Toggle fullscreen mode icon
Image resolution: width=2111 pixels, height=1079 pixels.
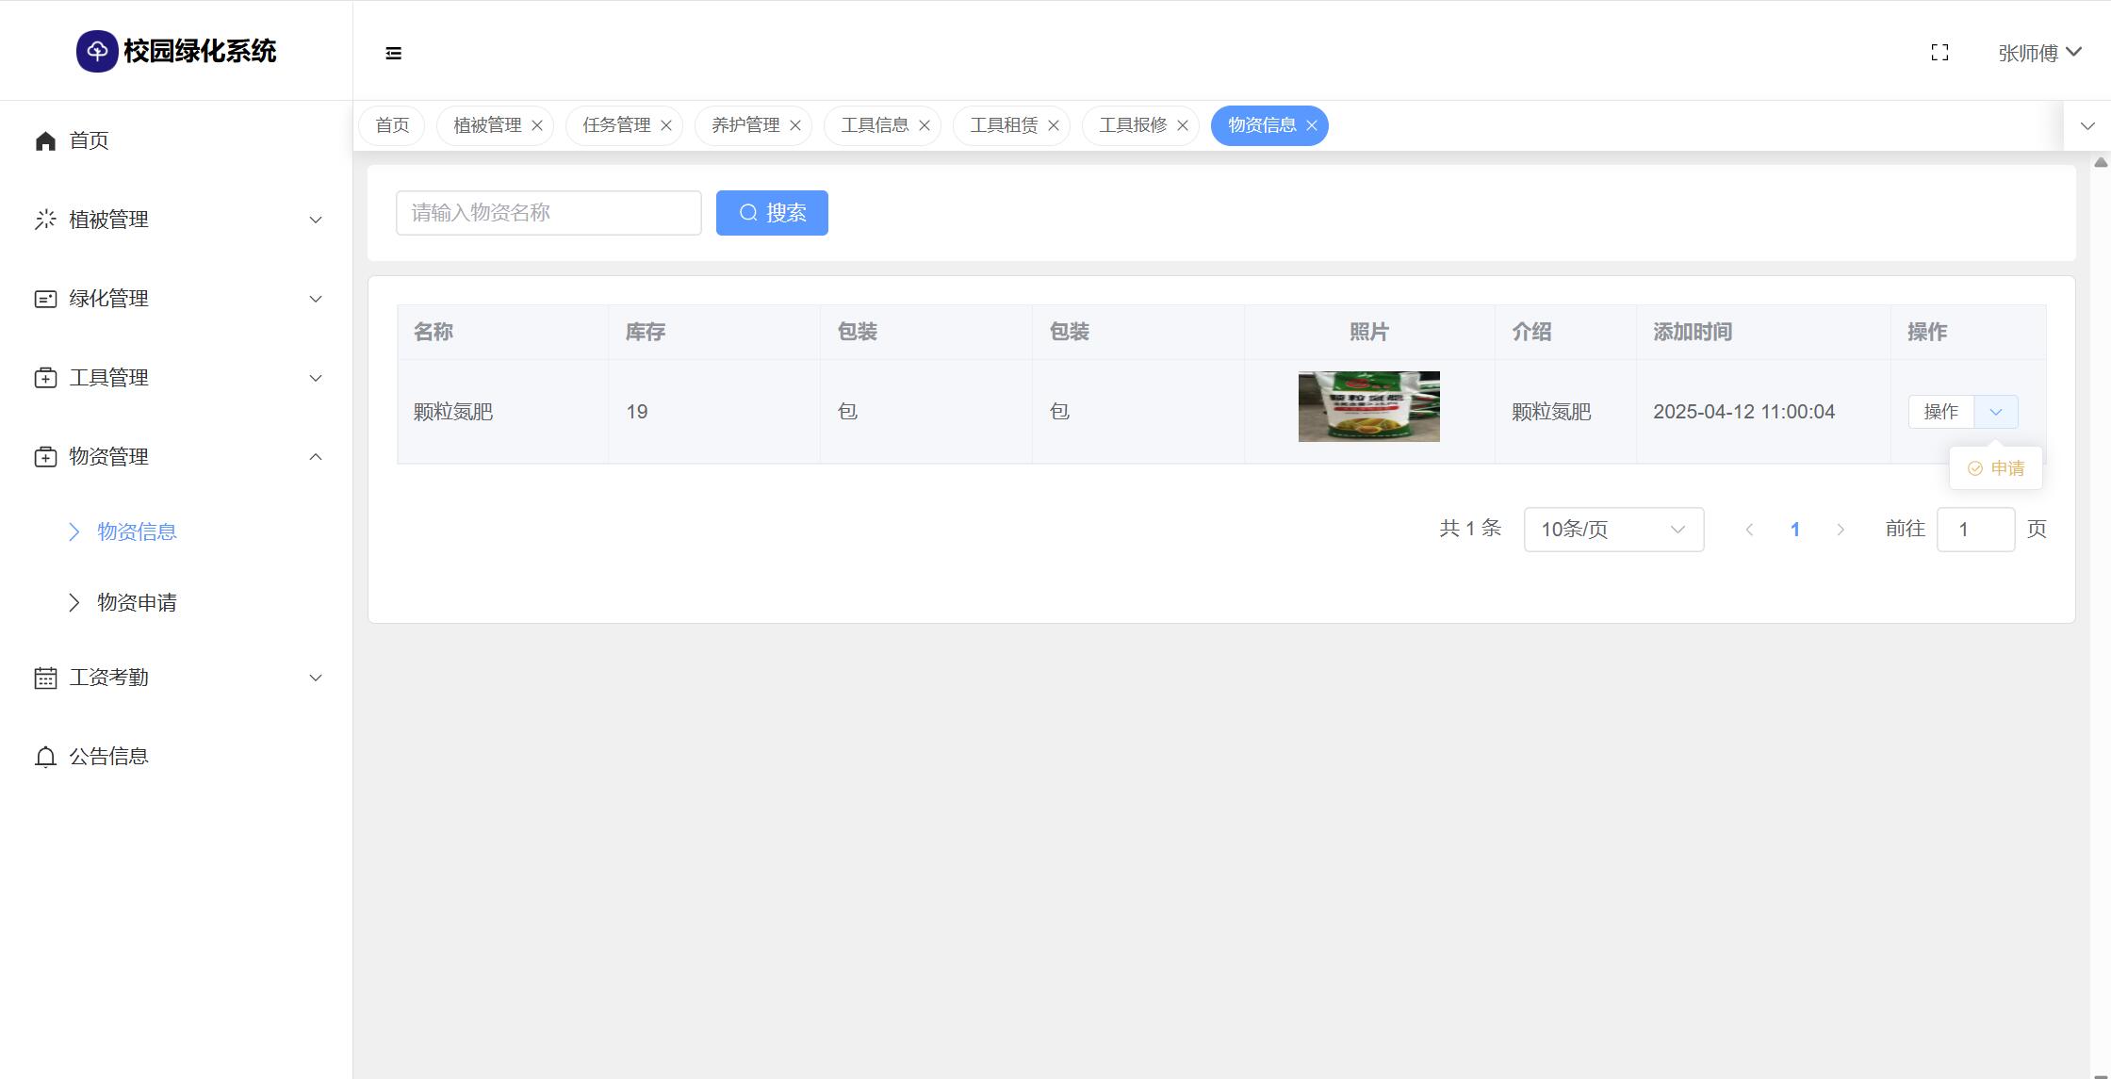pos(1939,53)
